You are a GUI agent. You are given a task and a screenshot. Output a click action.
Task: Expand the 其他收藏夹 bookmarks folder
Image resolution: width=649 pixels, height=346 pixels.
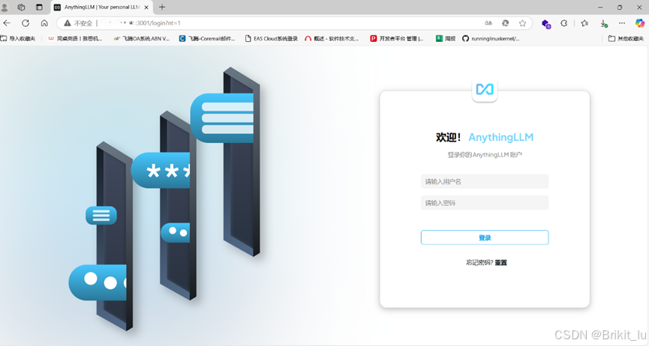pos(626,38)
